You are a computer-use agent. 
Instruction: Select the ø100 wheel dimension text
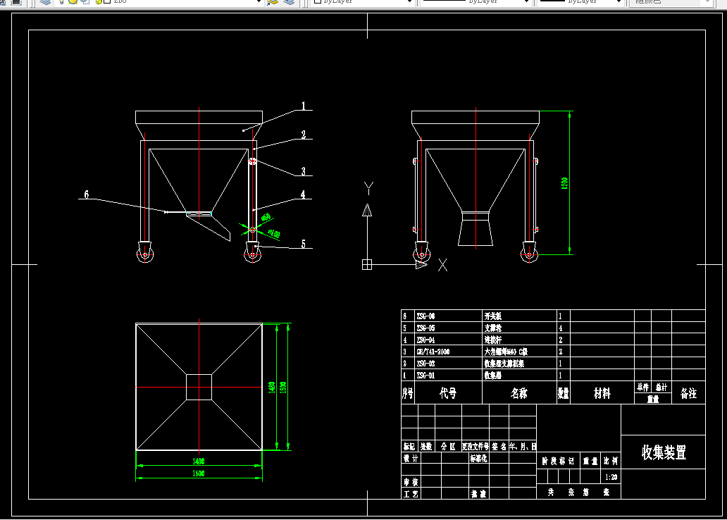pos(274,233)
